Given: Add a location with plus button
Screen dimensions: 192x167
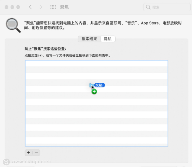Looking at the screenshot, I should [x=28, y=153].
